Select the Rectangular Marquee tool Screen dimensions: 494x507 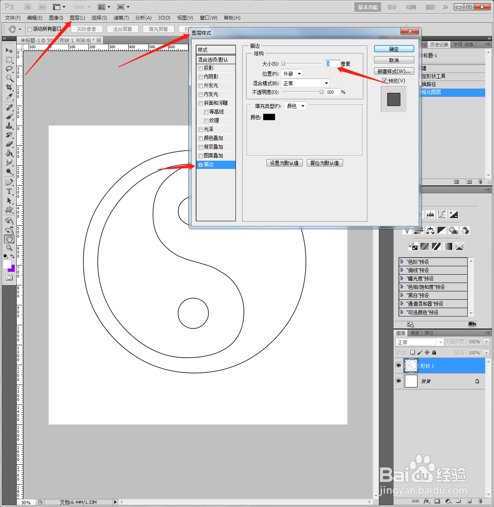(x=9, y=60)
